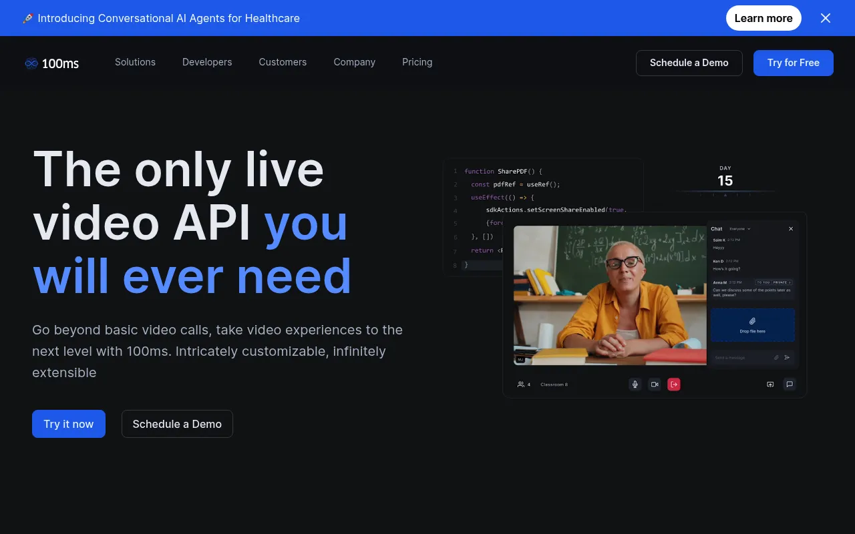Click the Conversational AI Agents announcement text

(168, 18)
